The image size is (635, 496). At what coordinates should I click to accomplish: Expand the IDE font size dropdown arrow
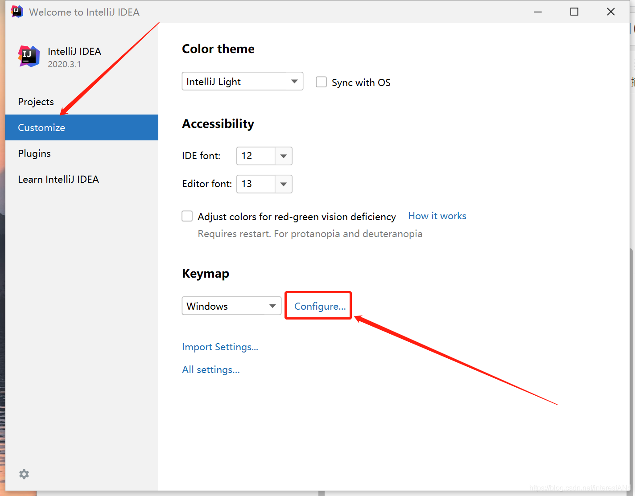(x=284, y=156)
